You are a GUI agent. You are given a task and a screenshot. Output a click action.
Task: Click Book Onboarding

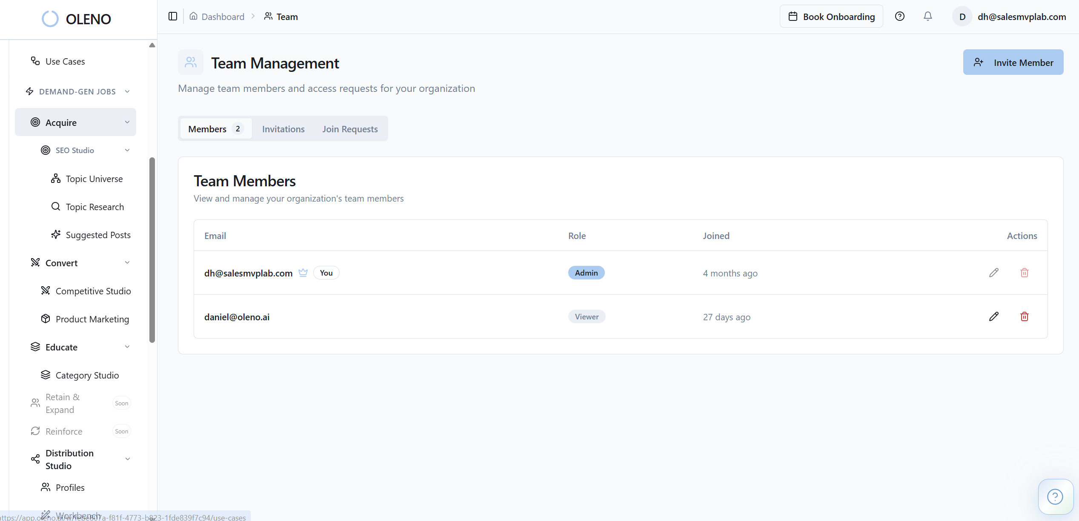831,16
